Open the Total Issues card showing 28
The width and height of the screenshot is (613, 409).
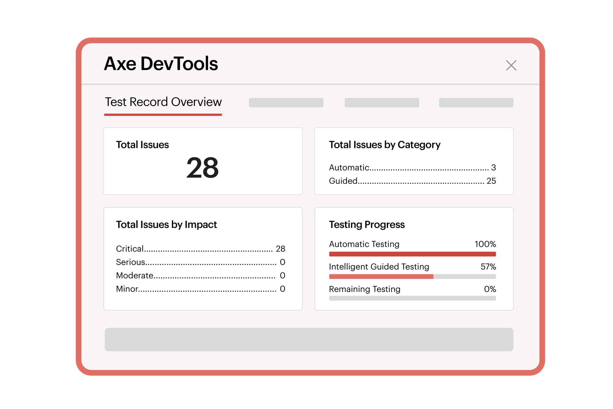tap(203, 160)
